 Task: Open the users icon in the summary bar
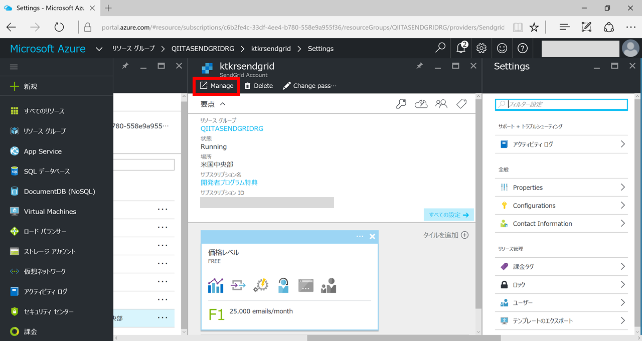tap(441, 104)
